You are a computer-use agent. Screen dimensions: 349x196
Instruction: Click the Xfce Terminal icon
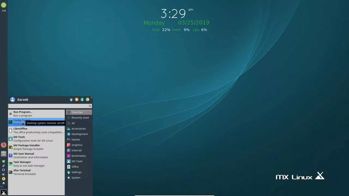tap(11, 172)
